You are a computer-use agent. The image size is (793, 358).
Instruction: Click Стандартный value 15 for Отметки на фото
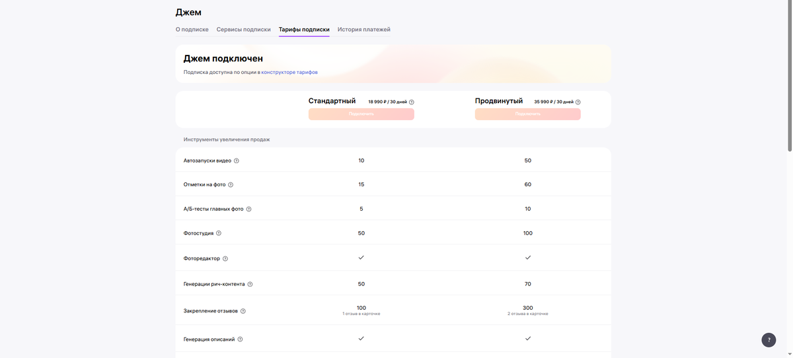click(361, 185)
